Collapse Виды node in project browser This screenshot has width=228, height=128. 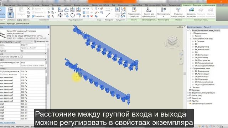coord(188,31)
